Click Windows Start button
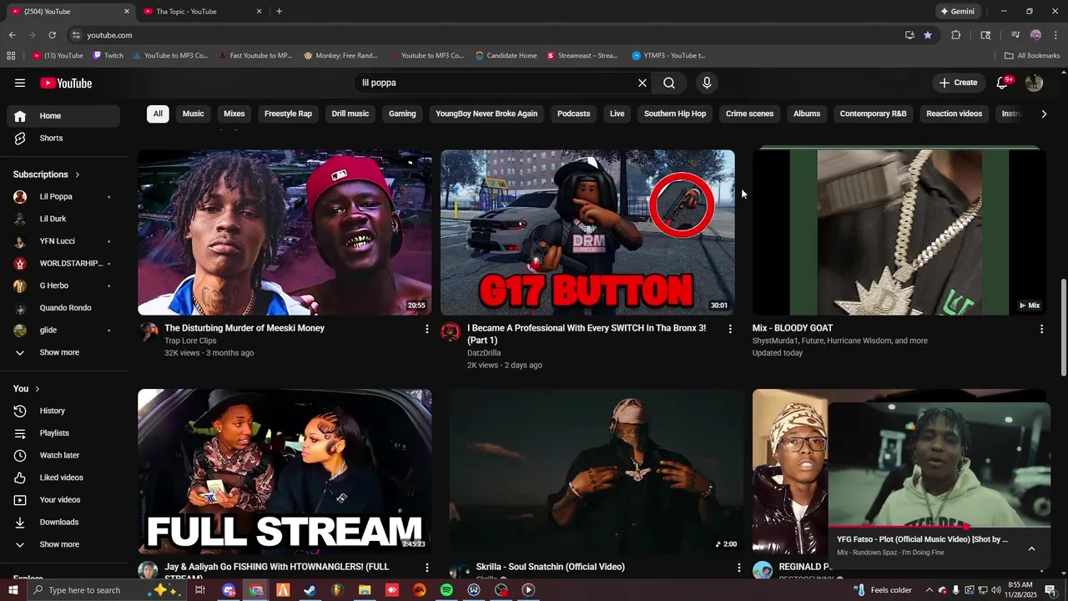The height and width of the screenshot is (601, 1068). (13, 590)
